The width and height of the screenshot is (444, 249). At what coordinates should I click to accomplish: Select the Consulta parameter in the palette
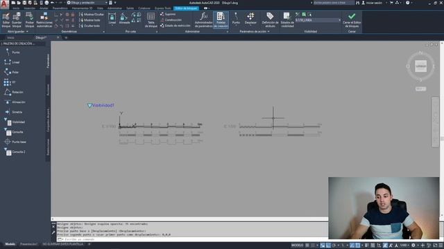point(14,132)
